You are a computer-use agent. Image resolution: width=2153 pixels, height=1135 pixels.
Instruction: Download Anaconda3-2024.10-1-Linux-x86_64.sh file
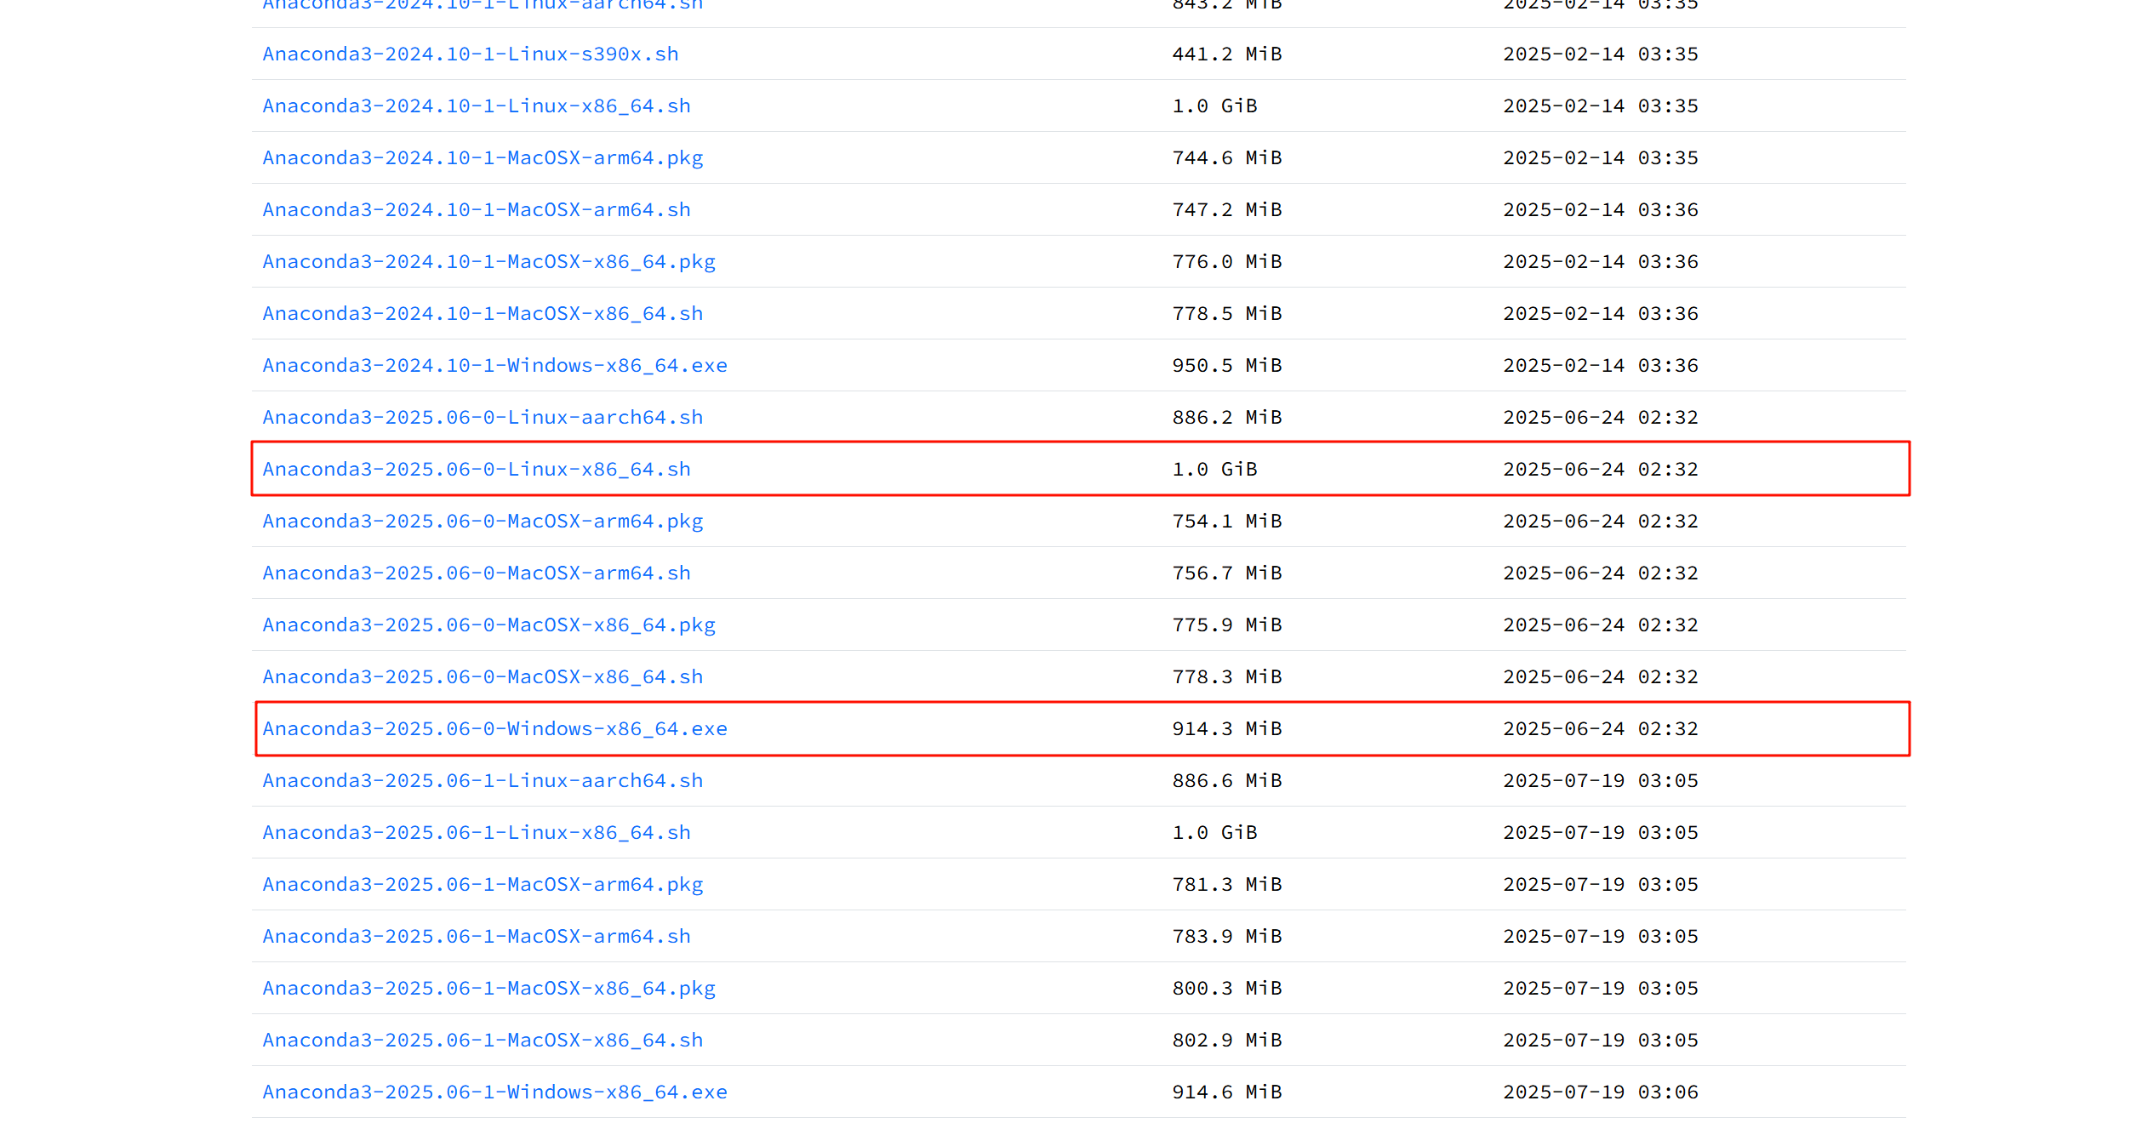point(476,106)
